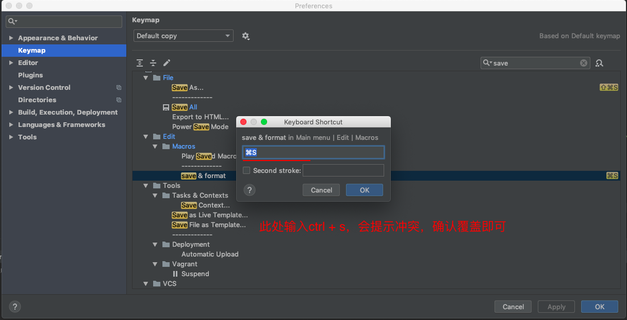Open the 'Default copy' keymap dropdown
The width and height of the screenshot is (627, 320).
(x=183, y=36)
